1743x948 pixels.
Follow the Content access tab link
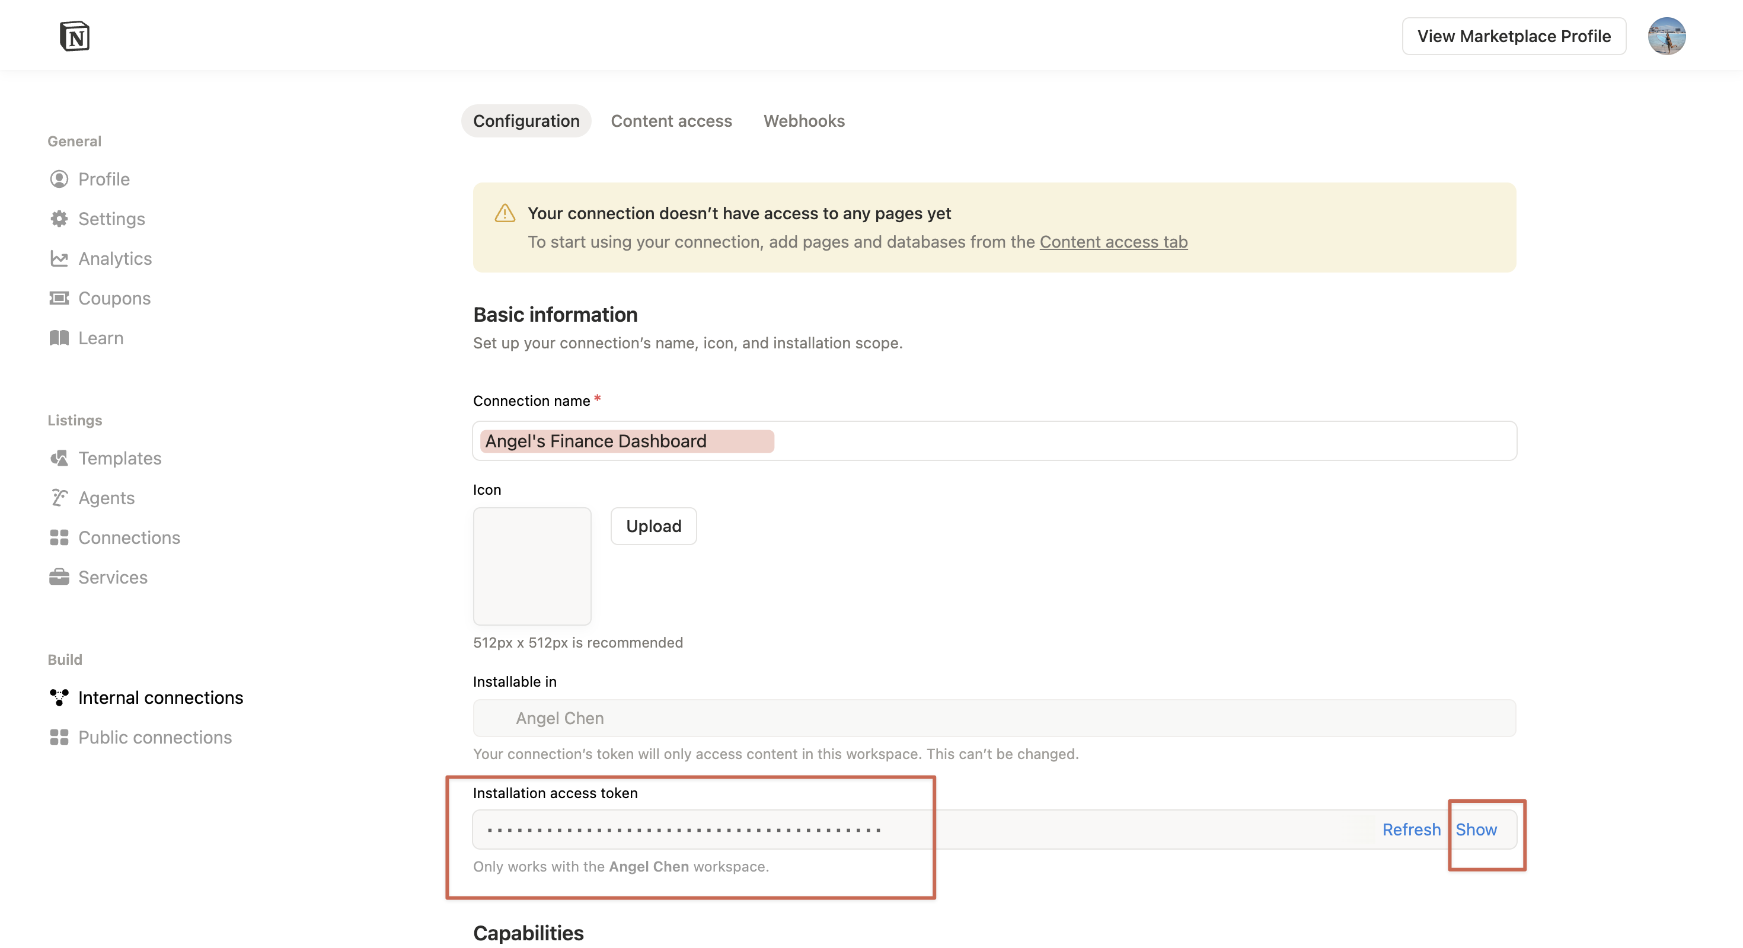(1113, 242)
